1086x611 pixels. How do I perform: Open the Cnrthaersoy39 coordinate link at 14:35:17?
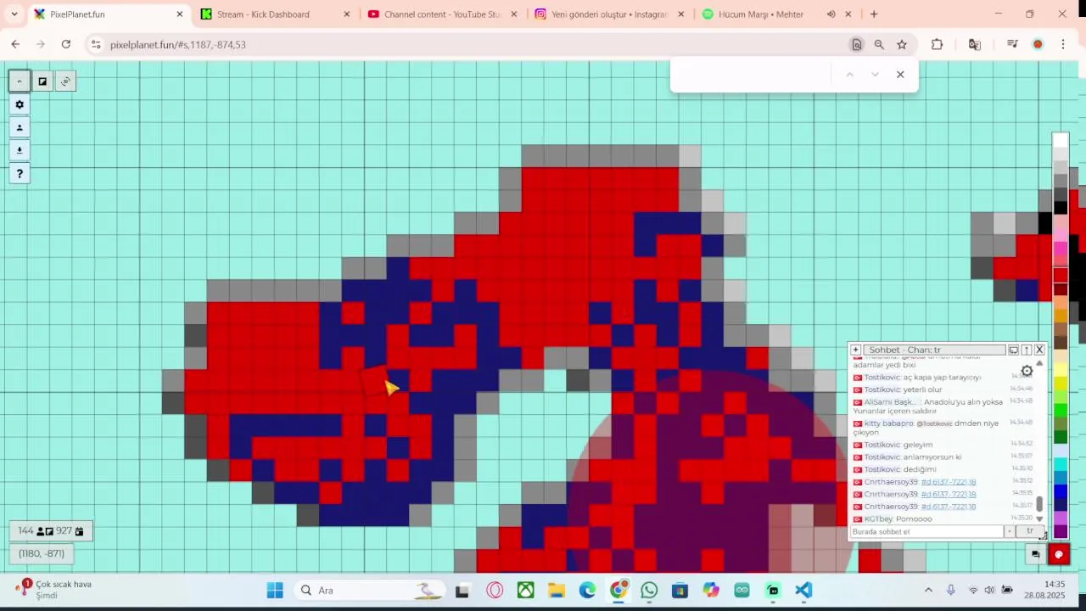click(x=948, y=507)
